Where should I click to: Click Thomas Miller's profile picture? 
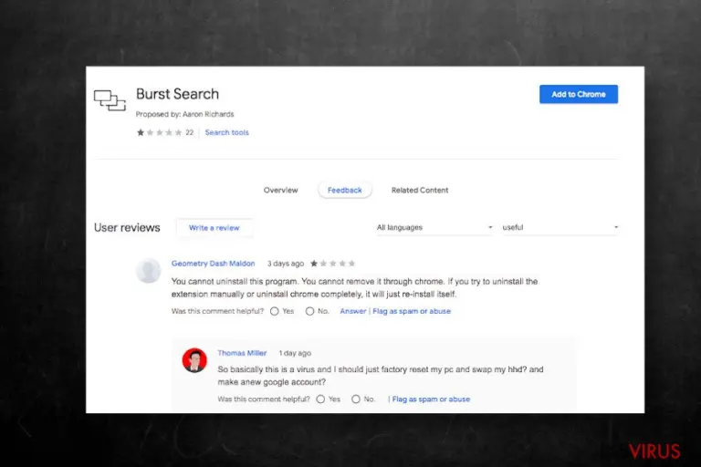[x=194, y=360]
